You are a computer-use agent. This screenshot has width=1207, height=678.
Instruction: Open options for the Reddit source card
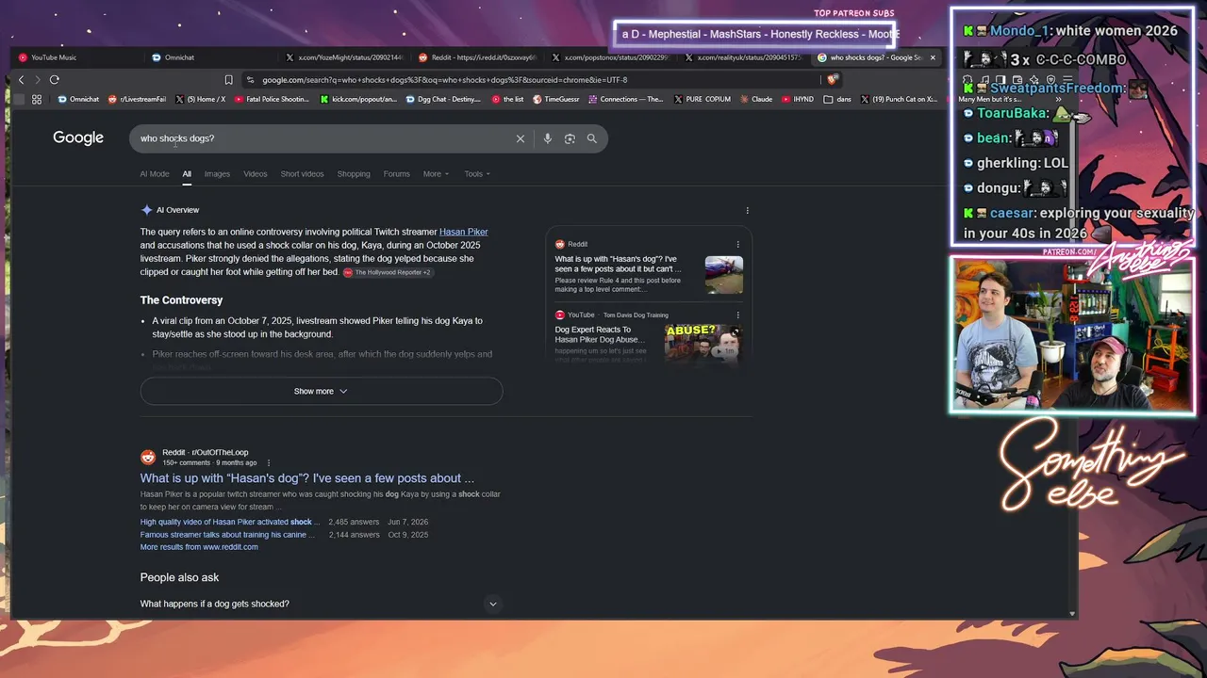pyautogui.click(x=737, y=244)
